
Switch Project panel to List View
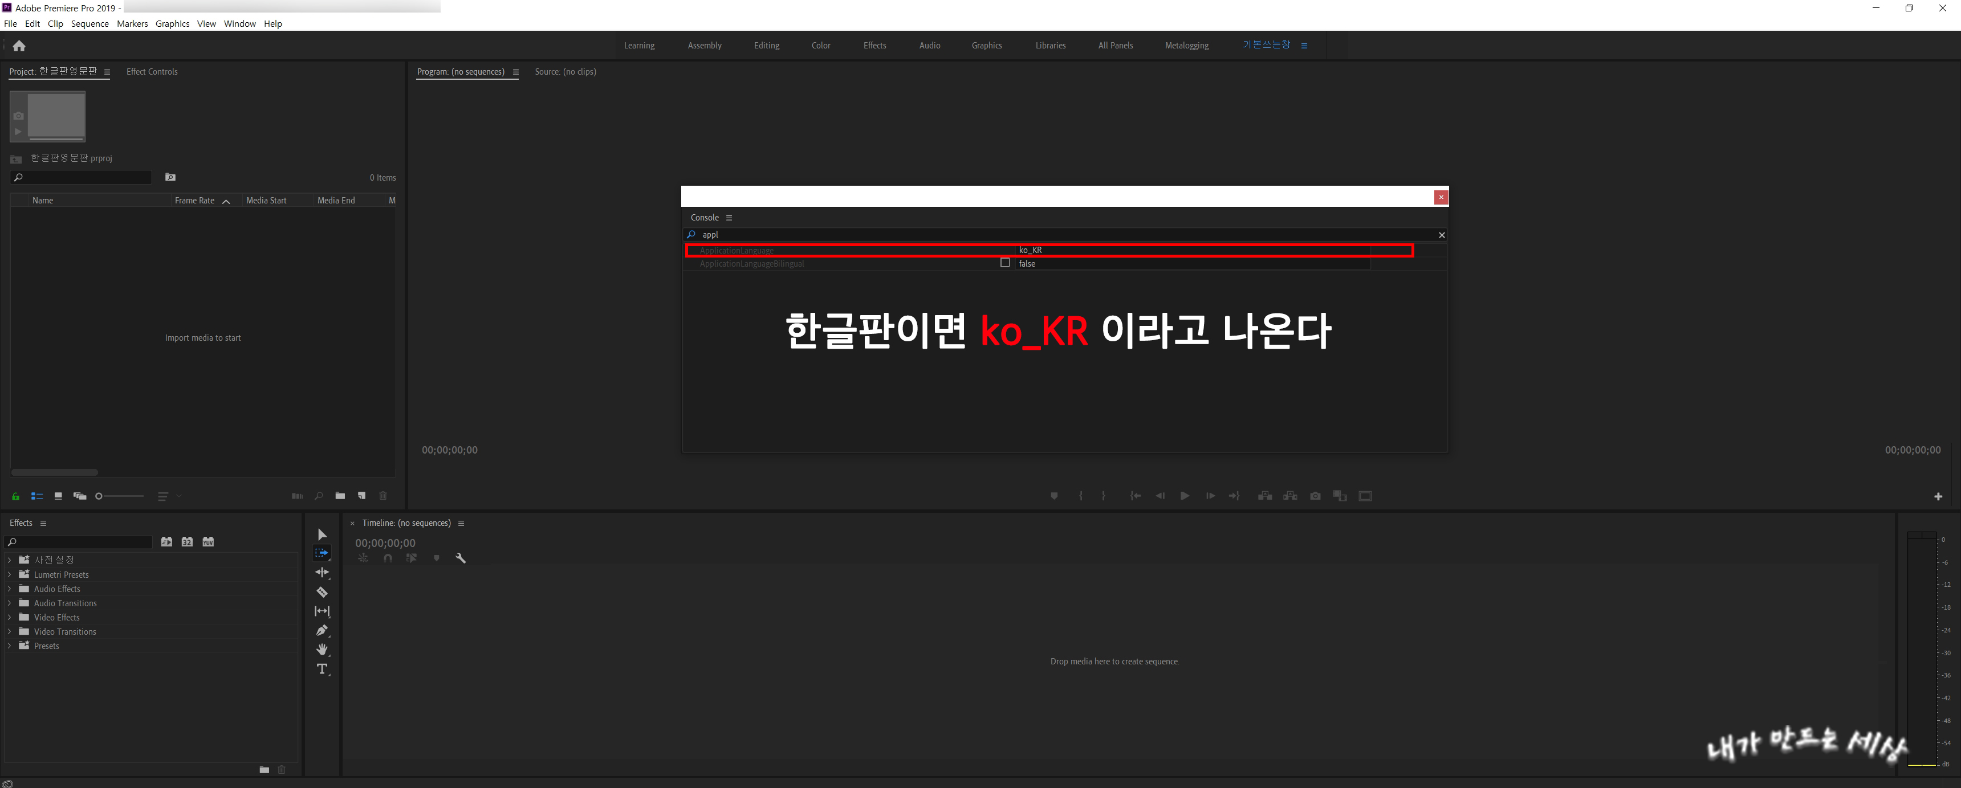[x=36, y=496]
